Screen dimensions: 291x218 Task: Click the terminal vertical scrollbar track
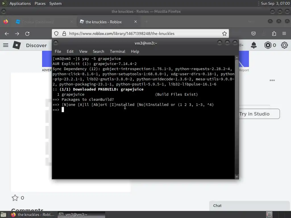tap(237, 117)
